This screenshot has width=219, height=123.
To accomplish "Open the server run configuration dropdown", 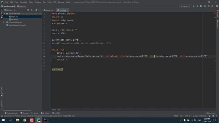I will tap(185, 6).
